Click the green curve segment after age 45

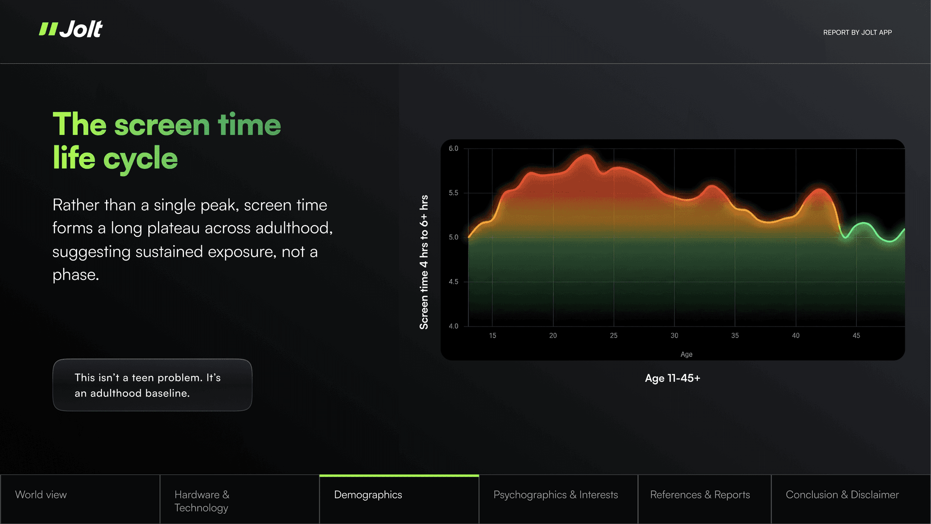873,228
